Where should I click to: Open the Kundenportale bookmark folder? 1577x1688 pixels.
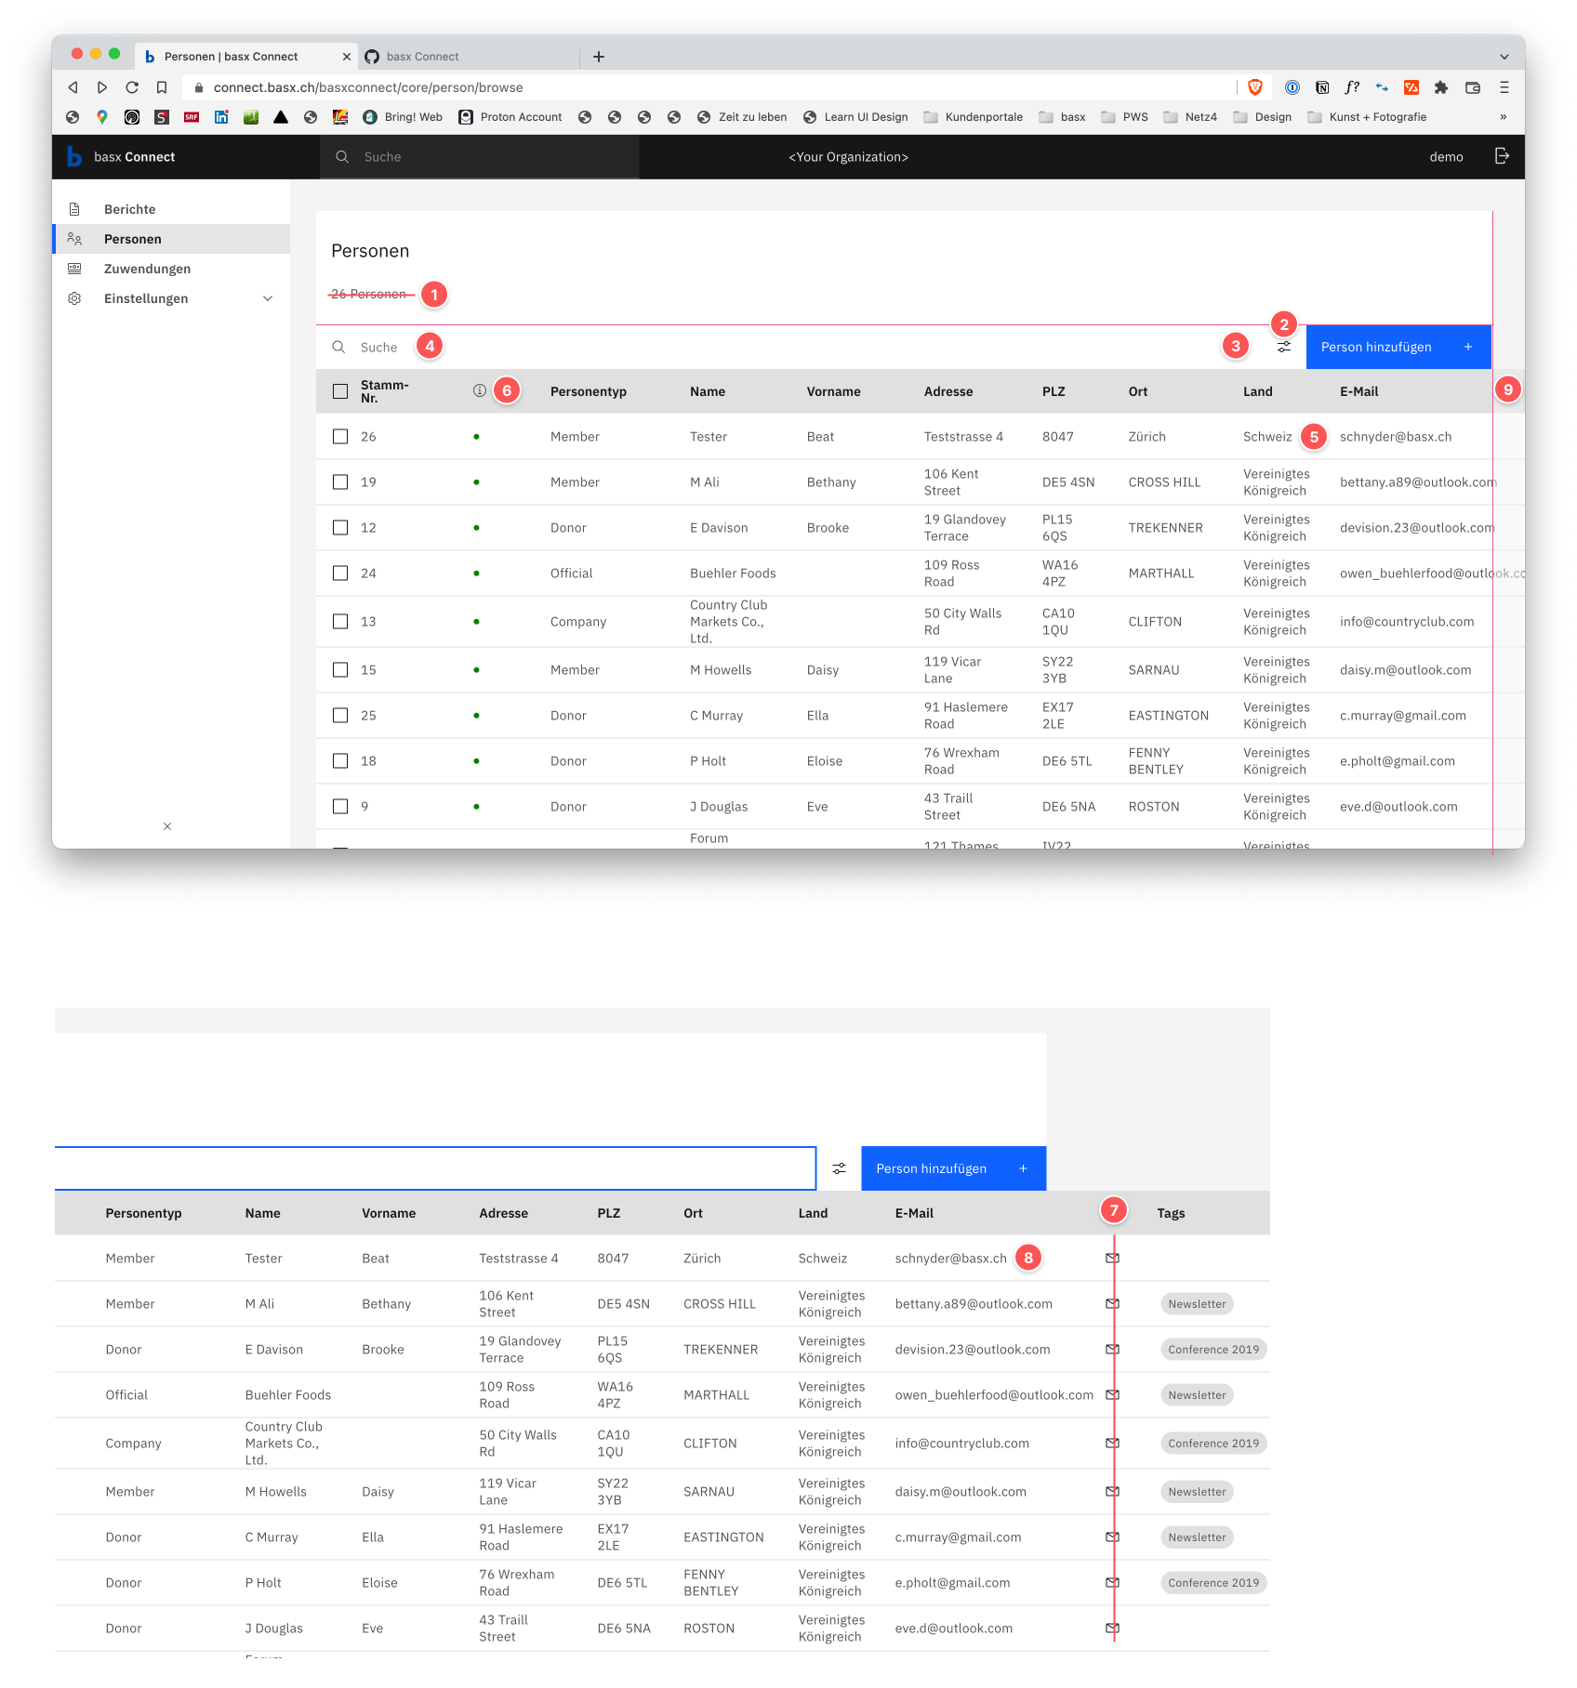click(973, 117)
